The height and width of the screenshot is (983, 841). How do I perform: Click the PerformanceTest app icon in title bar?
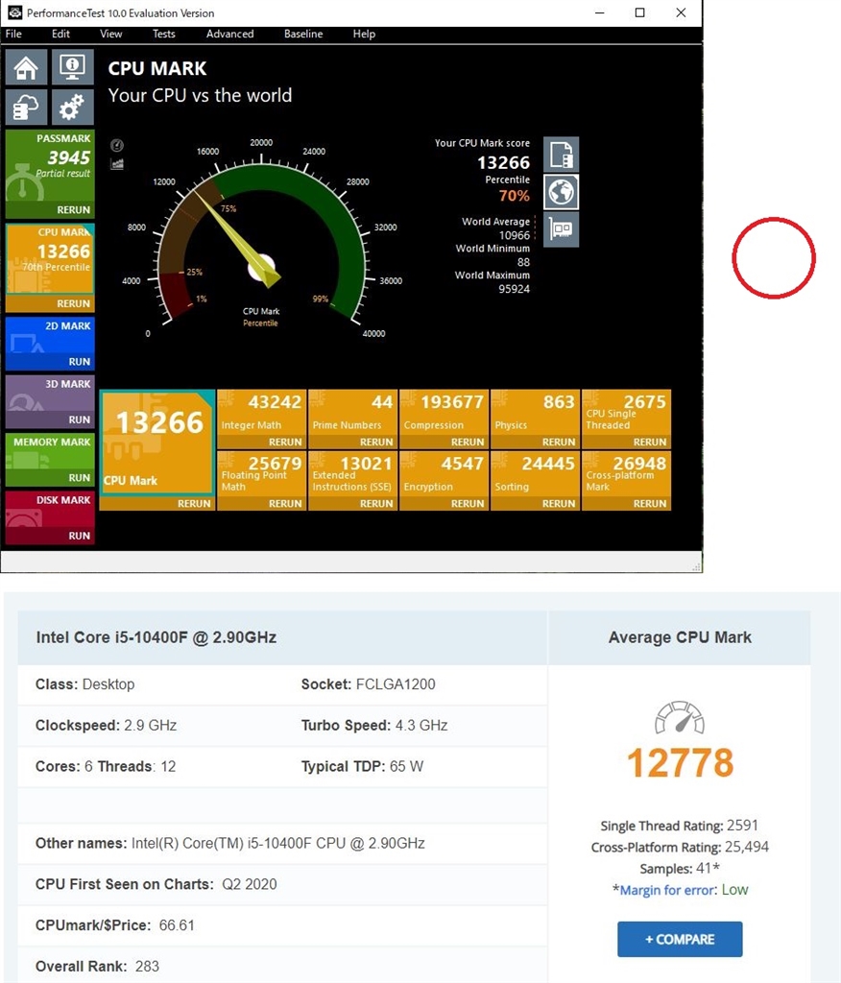15,12
